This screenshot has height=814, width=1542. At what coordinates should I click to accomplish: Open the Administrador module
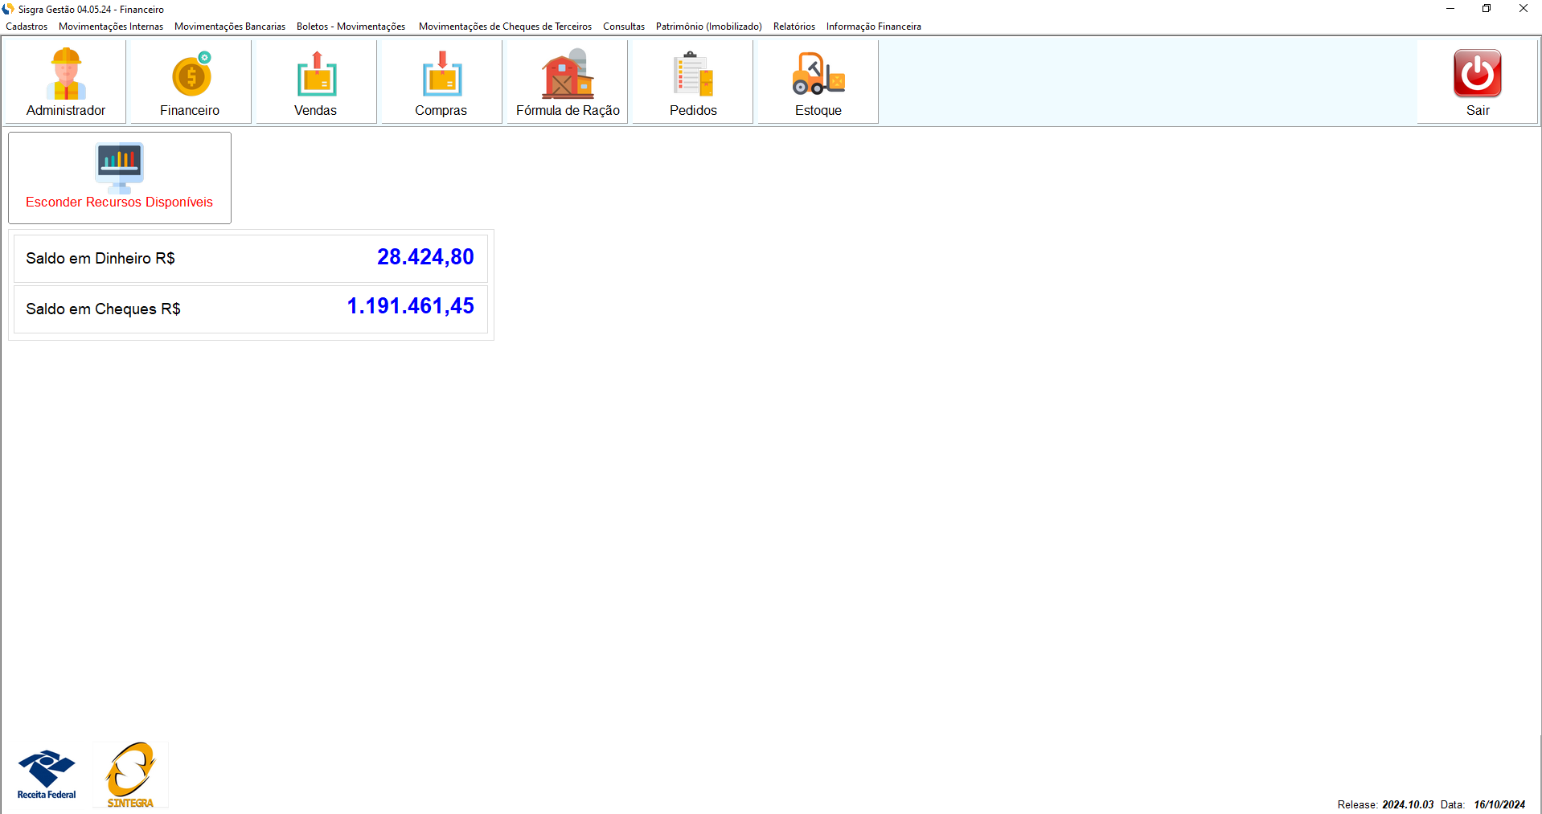click(x=65, y=82)
